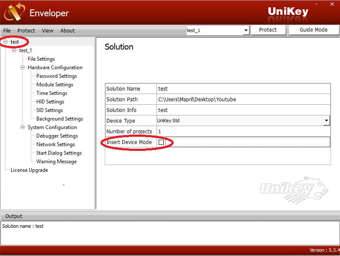Open Start Dialog Settings
This screenshot has height=256, width=340.
click(x=59, y=153)
